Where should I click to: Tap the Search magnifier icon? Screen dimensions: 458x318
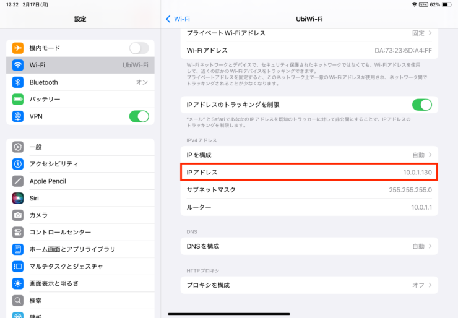[18, 300]
